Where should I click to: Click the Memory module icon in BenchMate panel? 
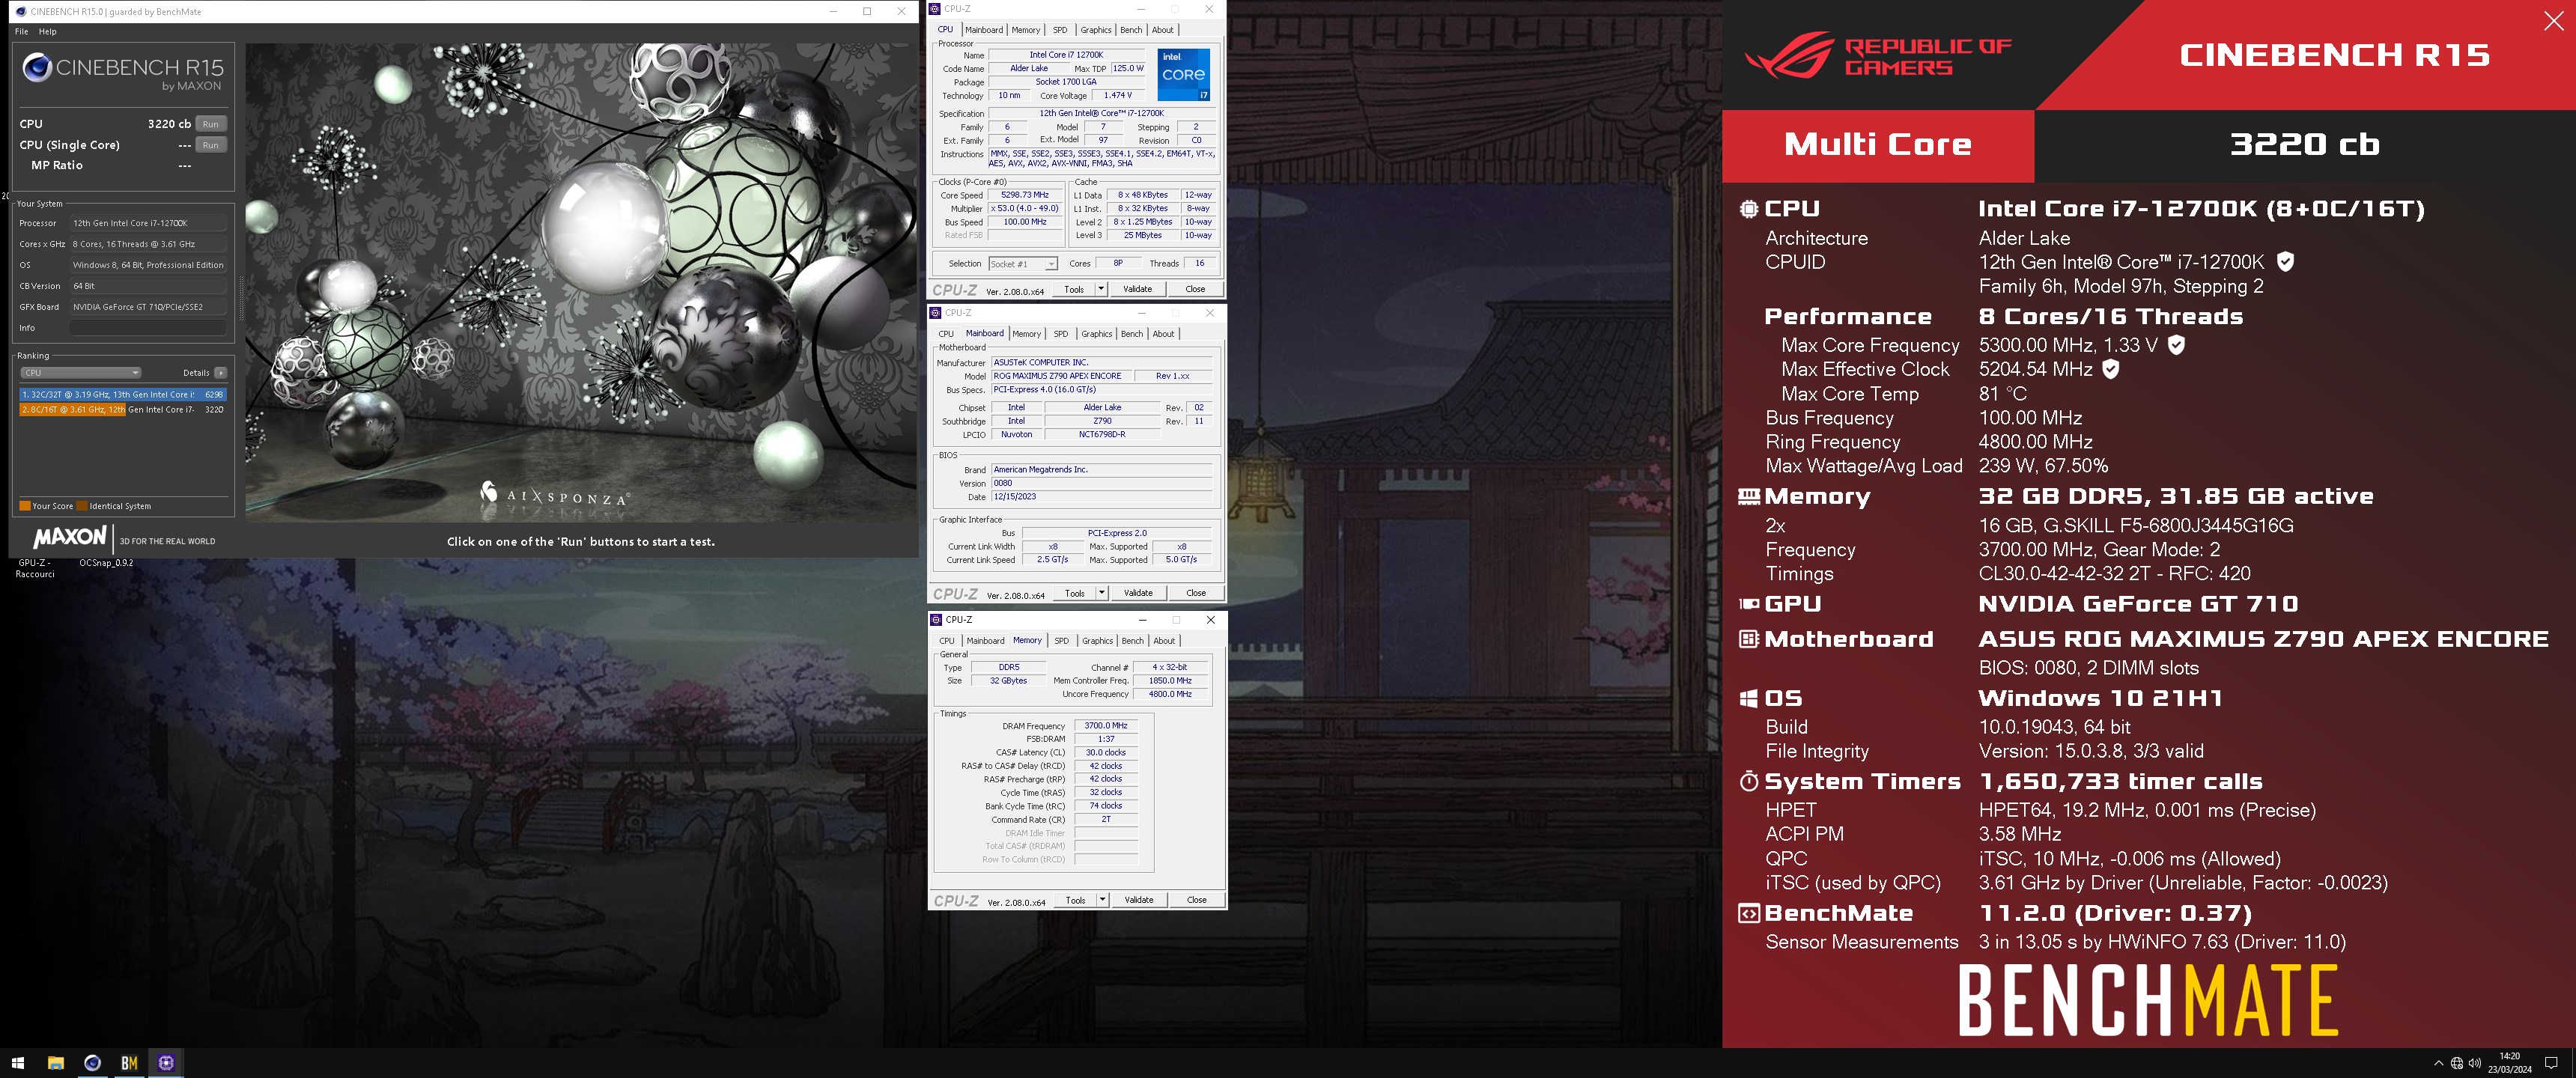[1749, 497]
